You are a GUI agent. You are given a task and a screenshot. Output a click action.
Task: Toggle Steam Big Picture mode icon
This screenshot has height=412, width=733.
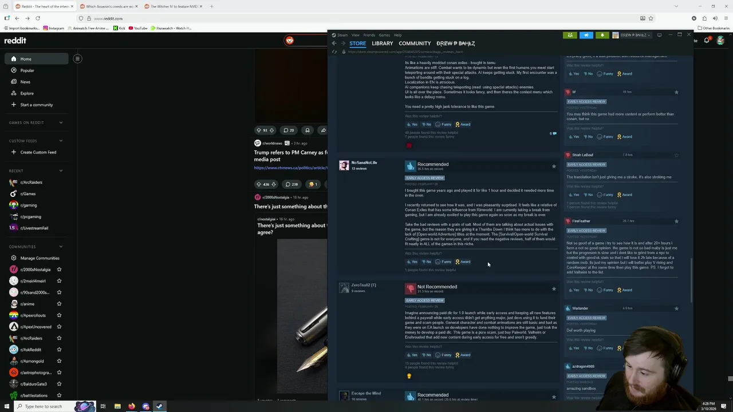point(659,35)
